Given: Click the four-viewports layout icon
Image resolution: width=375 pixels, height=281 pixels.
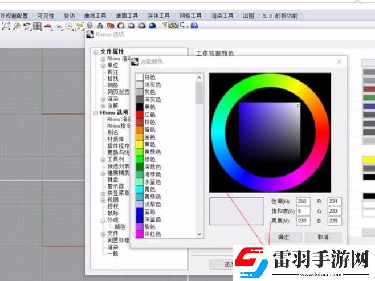Looking at the screenshot, I should (37, 26).
